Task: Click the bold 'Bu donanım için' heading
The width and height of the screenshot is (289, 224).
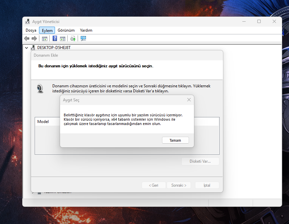Action: click(96, 66)
